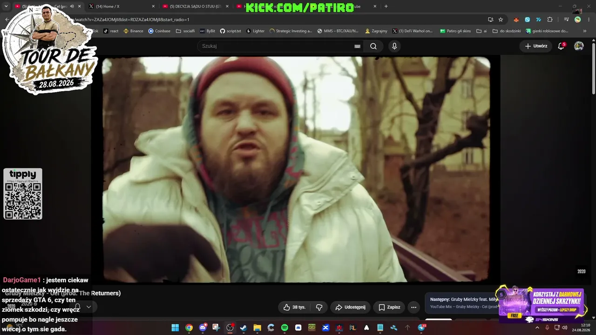Open the socialfi bookmarks folder

(x=185, y=31)
